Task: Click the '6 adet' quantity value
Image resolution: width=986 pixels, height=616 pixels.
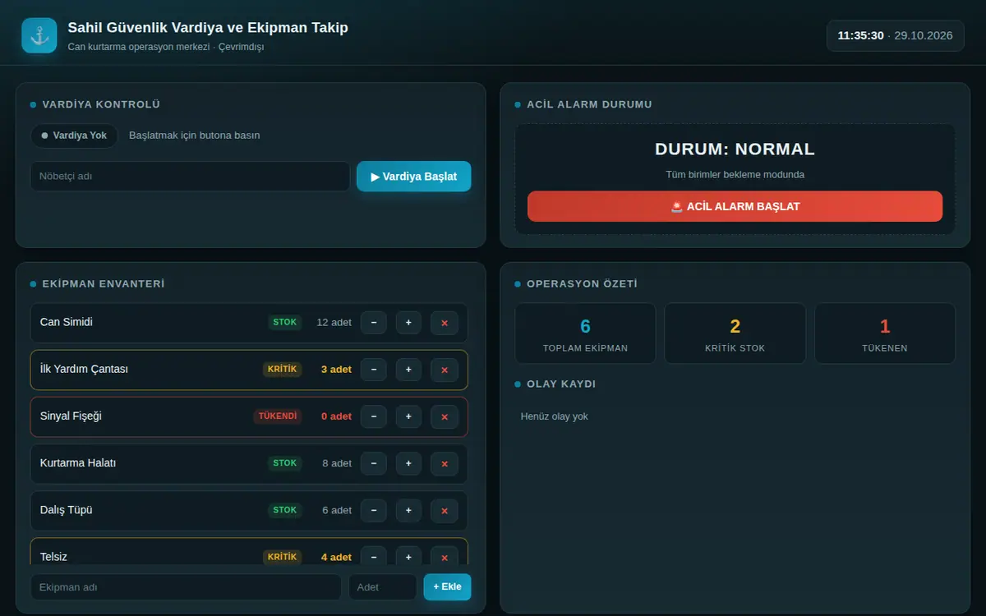Action: tap(337, 510)
